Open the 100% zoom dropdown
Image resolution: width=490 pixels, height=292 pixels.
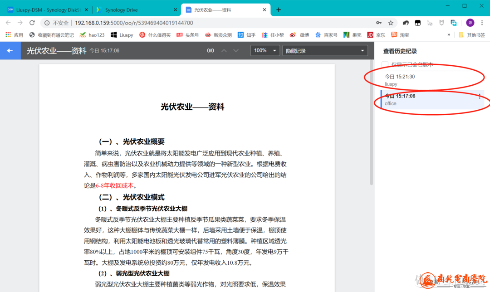(x=265, y=51)
